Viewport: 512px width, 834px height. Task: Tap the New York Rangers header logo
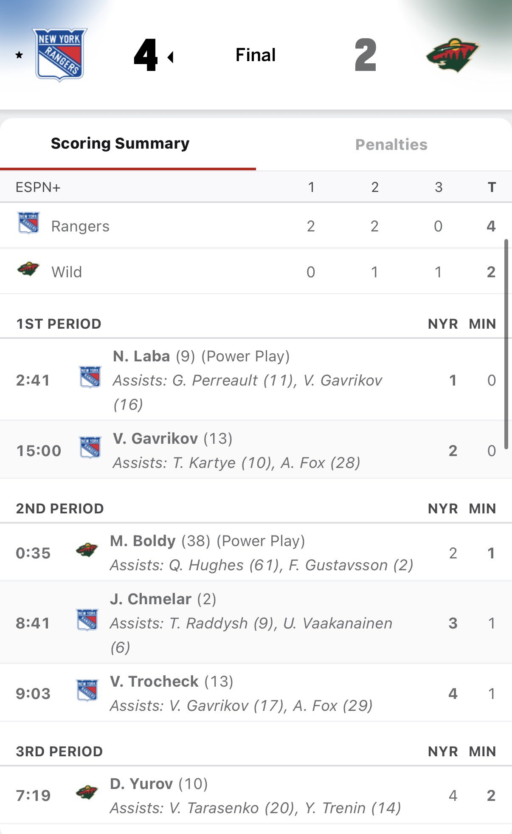60,54
